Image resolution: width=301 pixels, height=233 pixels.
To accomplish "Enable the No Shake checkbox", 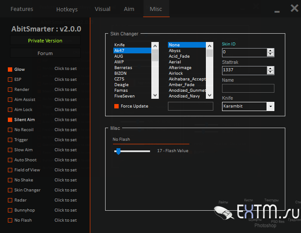I will point(10,180).
